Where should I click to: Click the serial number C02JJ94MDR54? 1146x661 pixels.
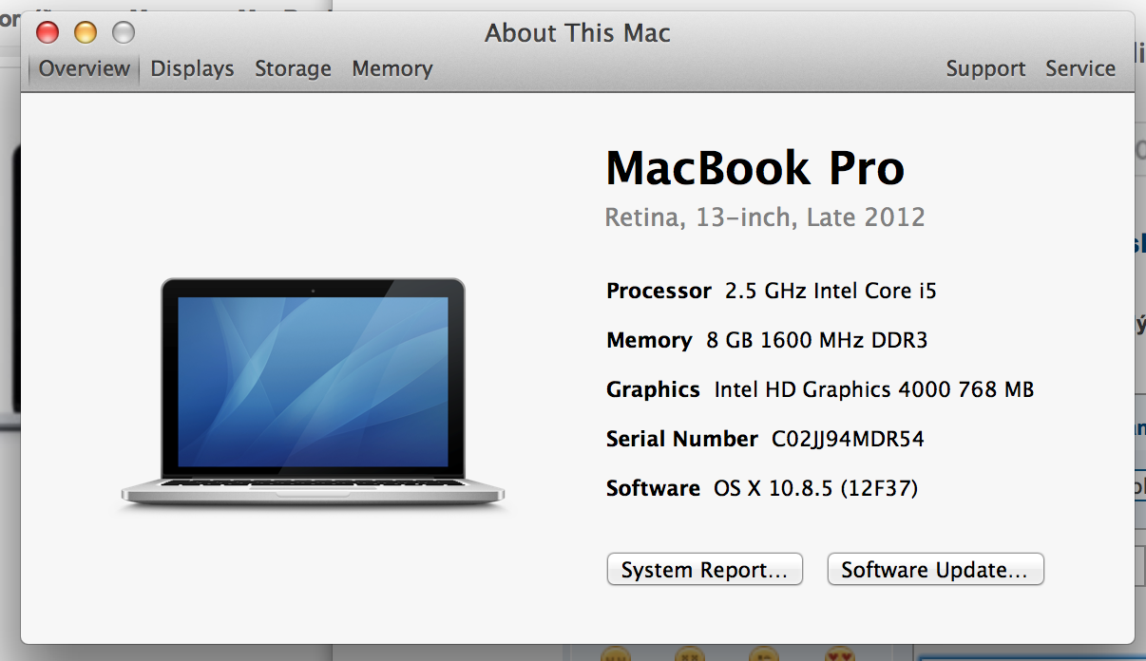(x=848, y=439)
